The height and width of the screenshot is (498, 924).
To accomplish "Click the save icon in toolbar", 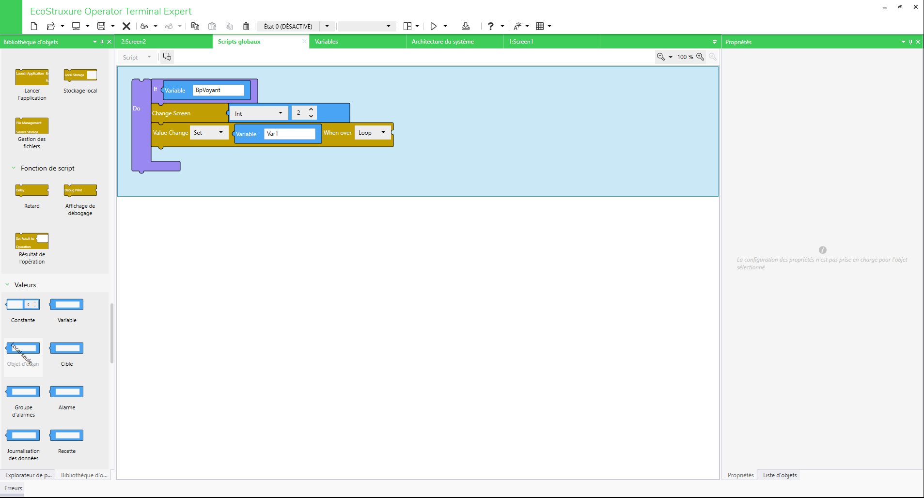I will tap(101, 26).
